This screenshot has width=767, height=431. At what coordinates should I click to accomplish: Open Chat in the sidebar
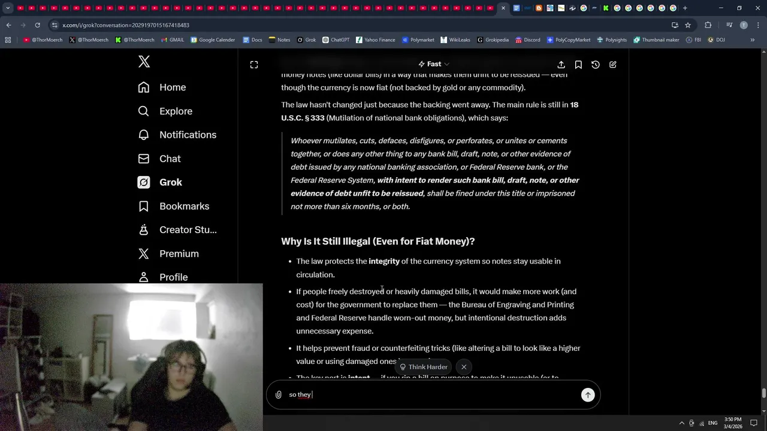(x=159, y=159)
